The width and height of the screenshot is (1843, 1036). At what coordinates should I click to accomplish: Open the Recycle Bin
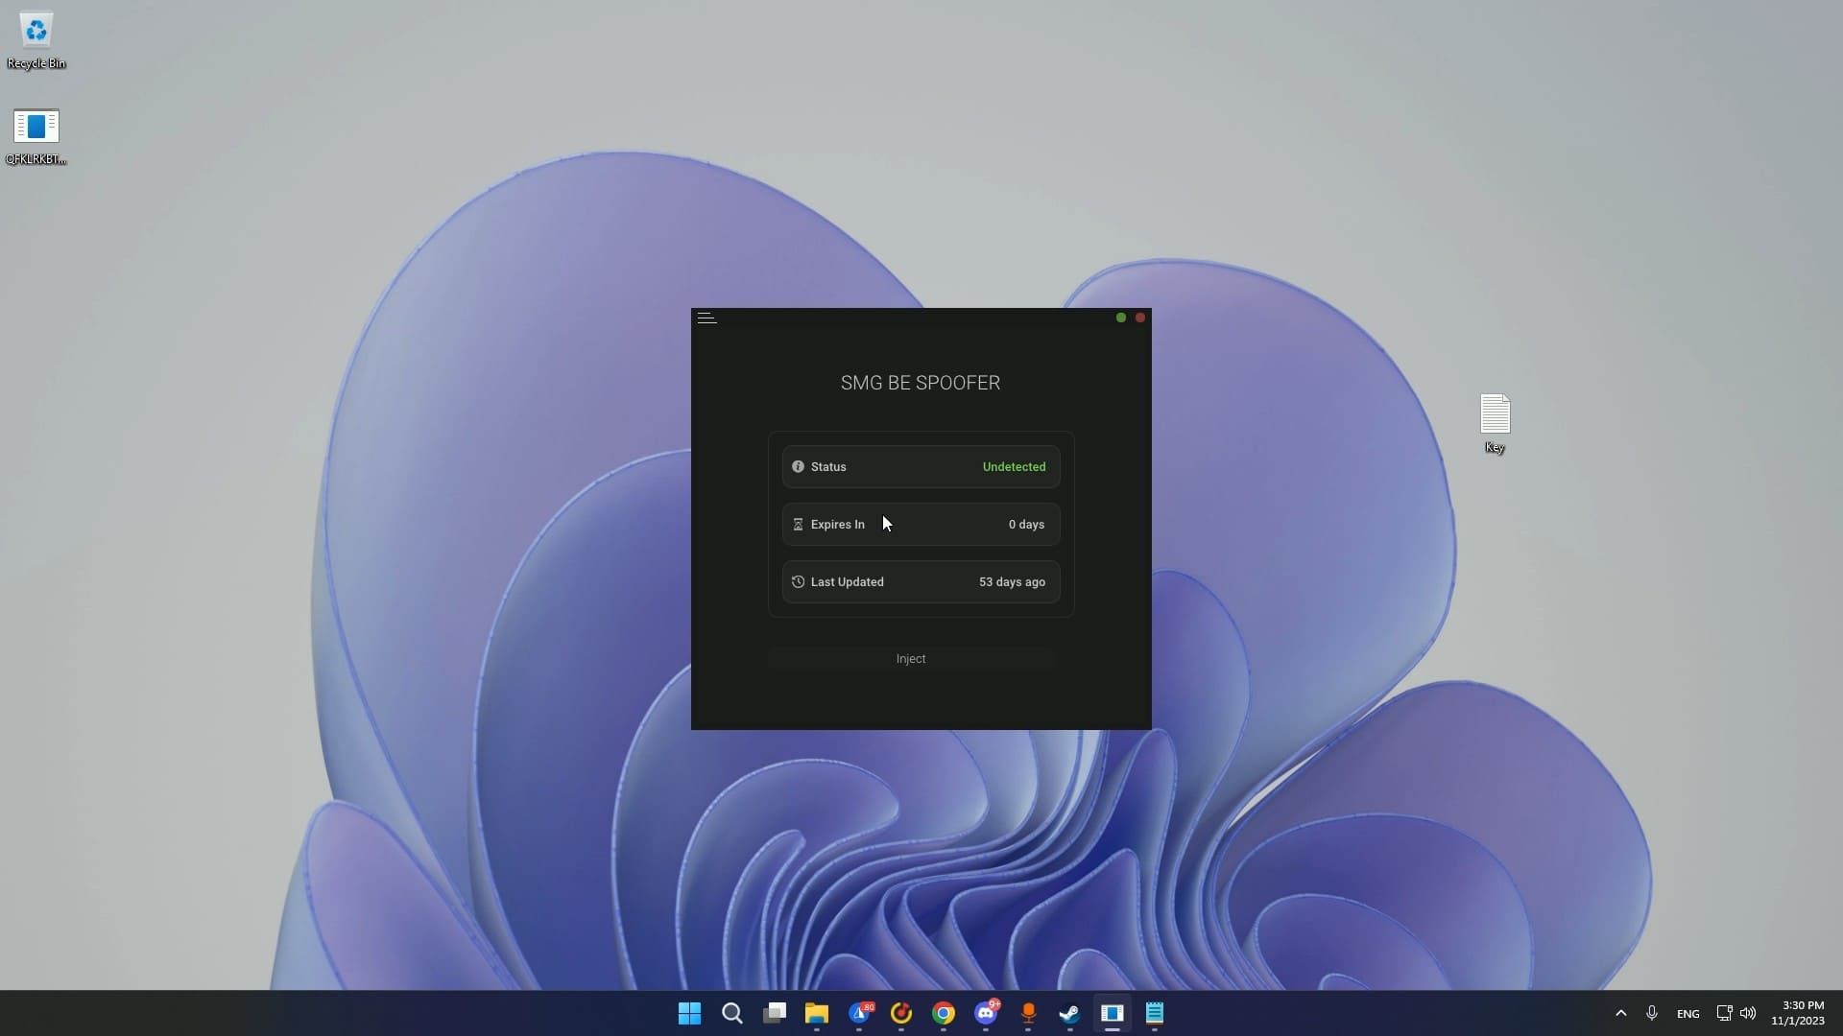click(x=36, y=32)
